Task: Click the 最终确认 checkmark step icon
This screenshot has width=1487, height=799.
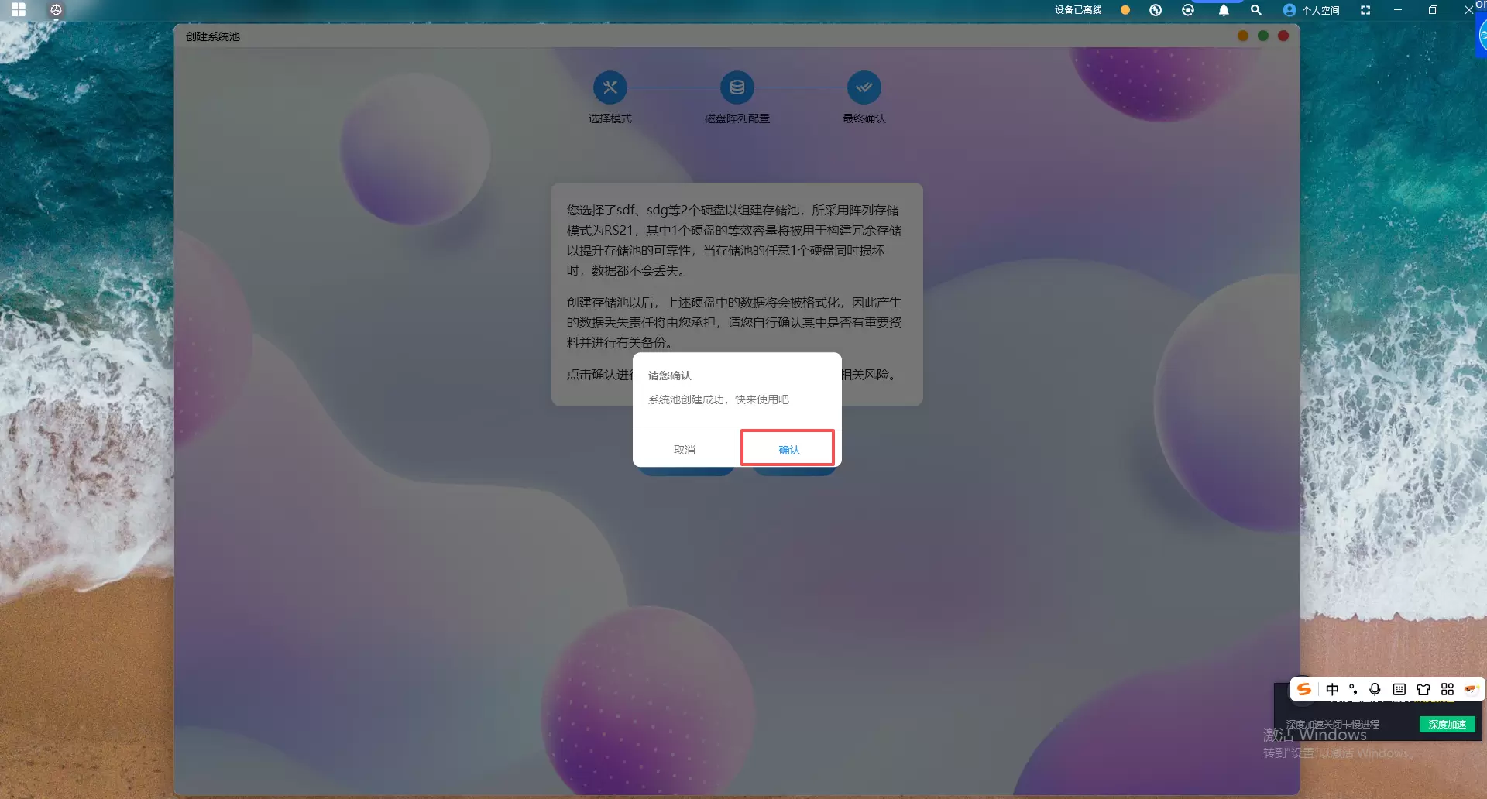Action: [864, 87]
